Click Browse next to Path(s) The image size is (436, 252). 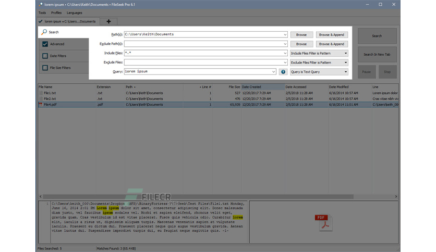(301, 35)
